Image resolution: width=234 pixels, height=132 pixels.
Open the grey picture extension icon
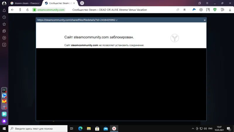tap(208, 10)
